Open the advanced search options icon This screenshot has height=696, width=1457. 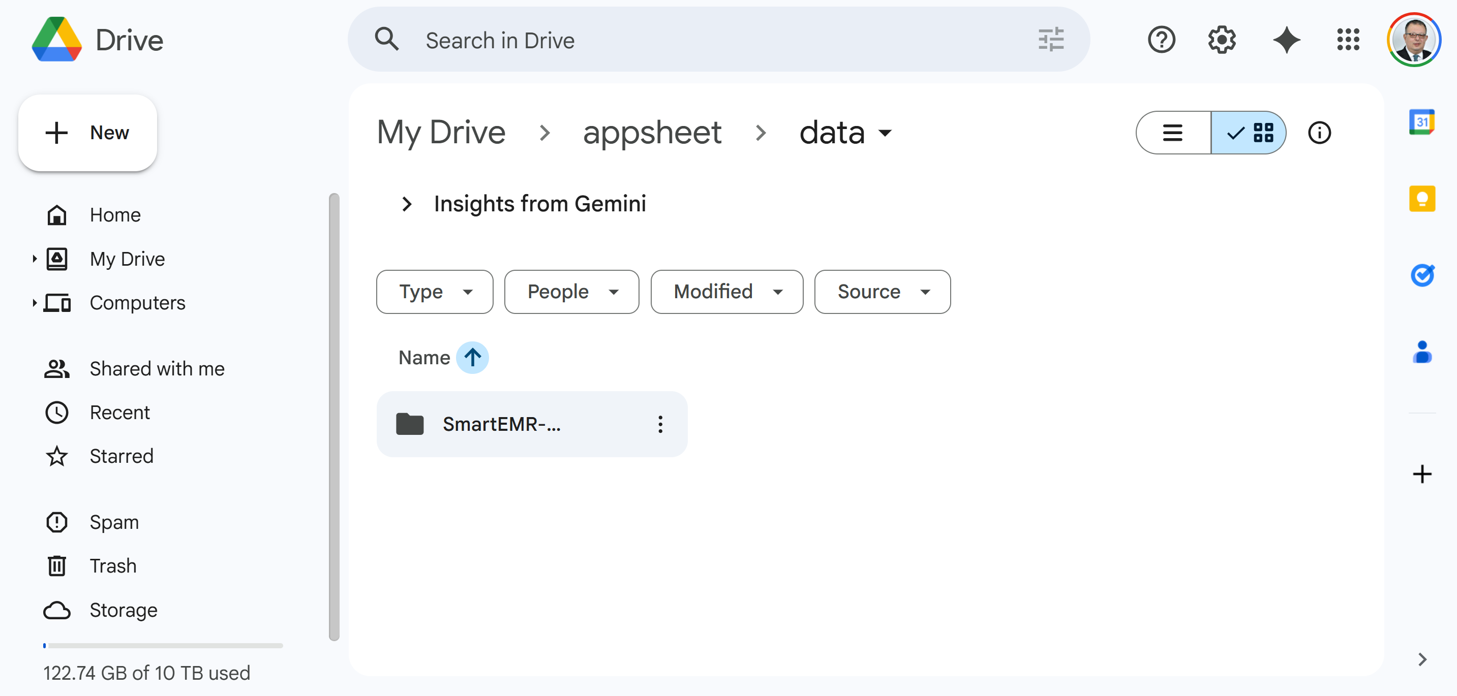tap(1050, 40)
